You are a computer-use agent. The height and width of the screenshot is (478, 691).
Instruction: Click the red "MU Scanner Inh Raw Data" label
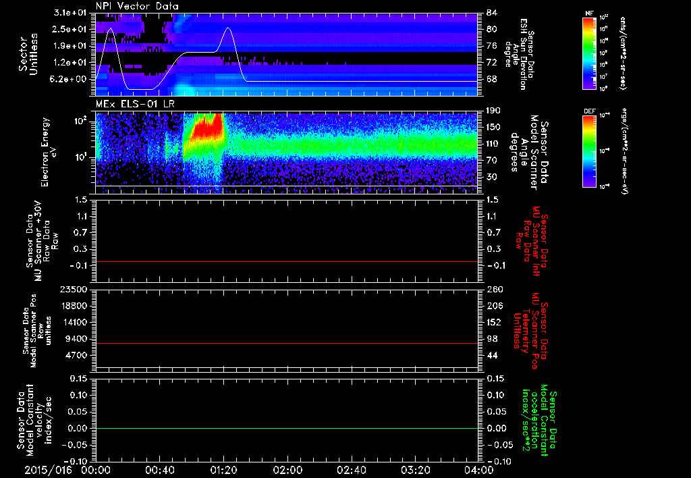[x=531, y=241]
